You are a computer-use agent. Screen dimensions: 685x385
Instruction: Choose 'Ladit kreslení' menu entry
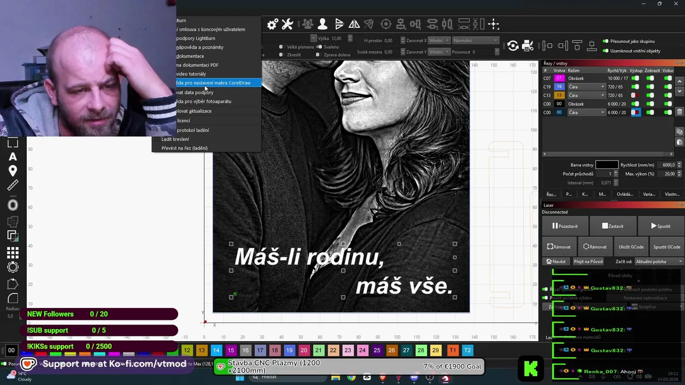click(x=175, y=139)
